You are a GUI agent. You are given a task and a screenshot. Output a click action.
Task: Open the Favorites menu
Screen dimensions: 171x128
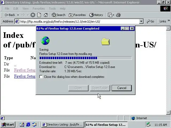point(38,9)
